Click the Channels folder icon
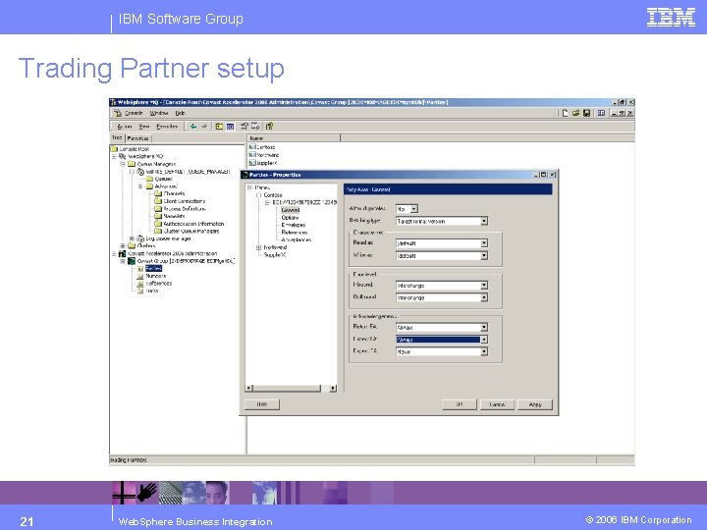 158,193
